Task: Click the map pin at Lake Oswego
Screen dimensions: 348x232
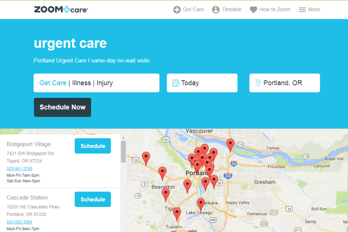Action: click(201, 205)
